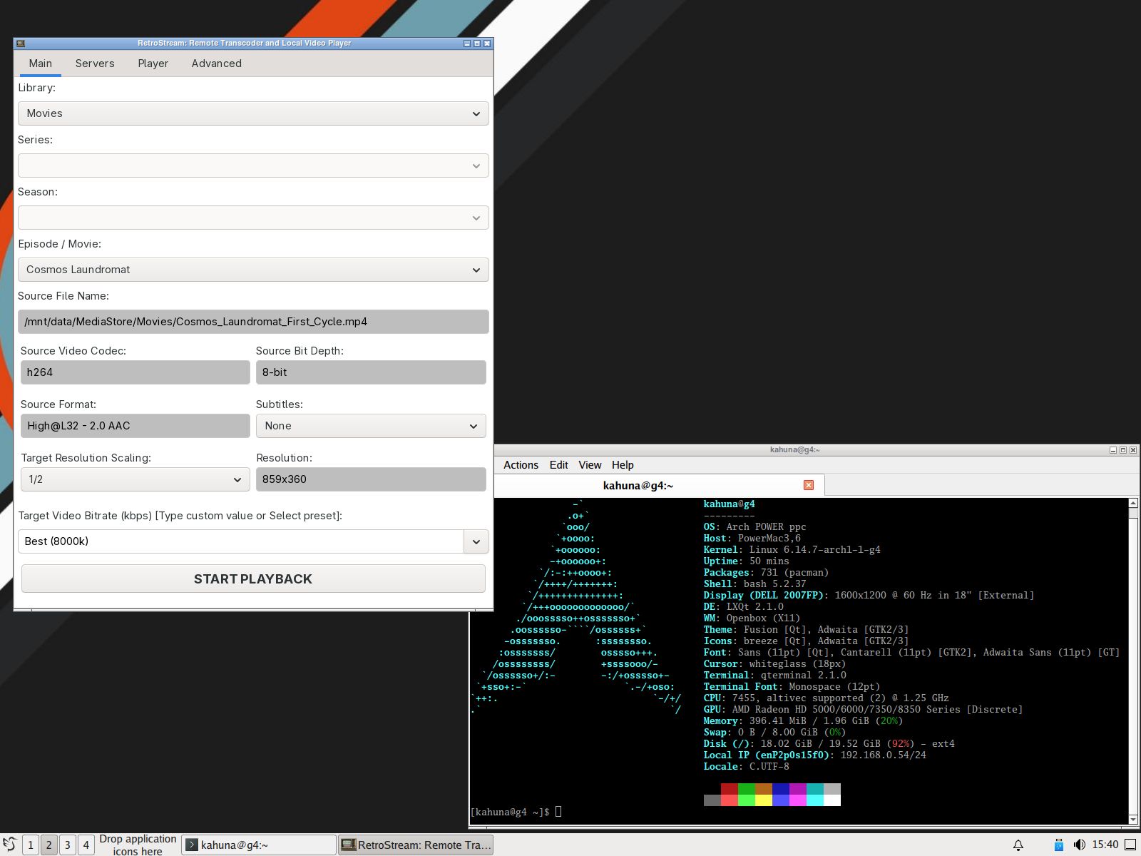Open the terminal Edit menu
Screen dimensions: 1141x856
(558, 465)
